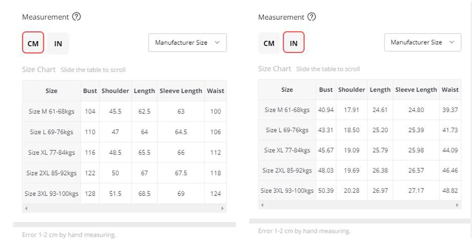The image size is (472, 240).
Task: Select CM unit in left panel
Action: point(33,43)
